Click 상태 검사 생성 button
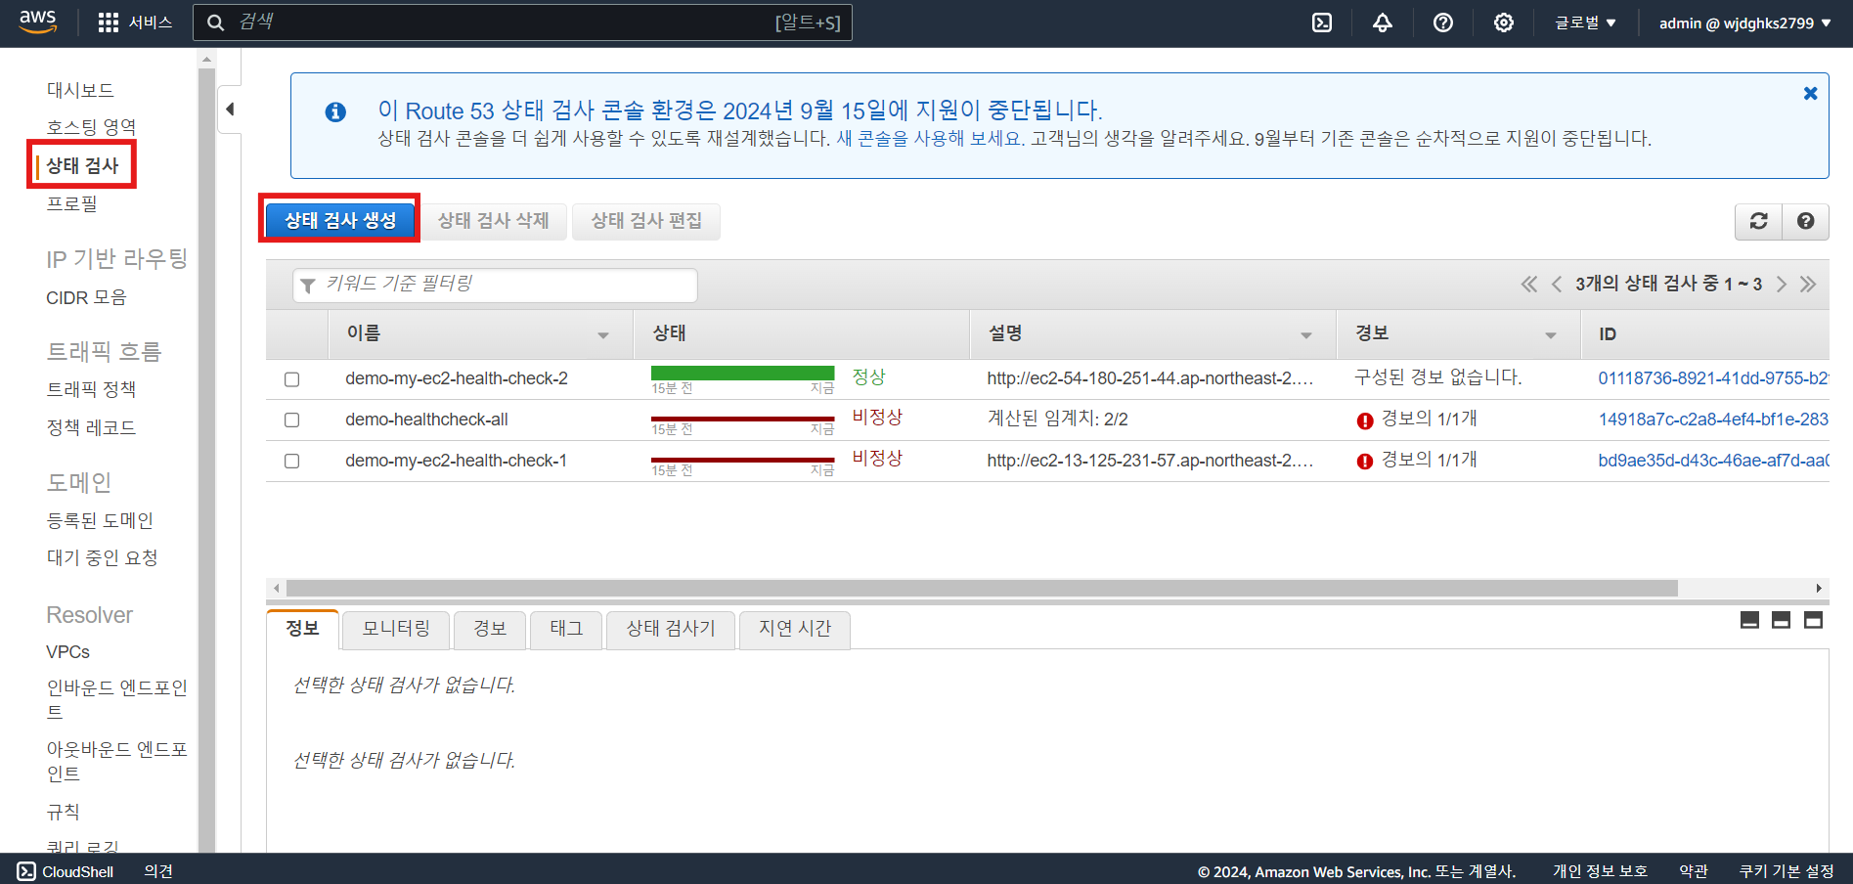 tap(340, 220)
